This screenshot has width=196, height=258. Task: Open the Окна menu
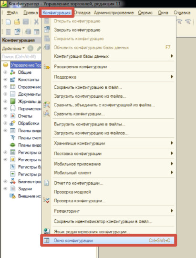(x=163, y=13)
